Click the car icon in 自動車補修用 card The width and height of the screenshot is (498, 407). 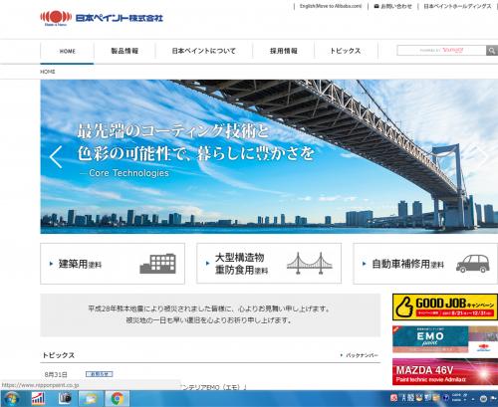[x=473, y=264]
